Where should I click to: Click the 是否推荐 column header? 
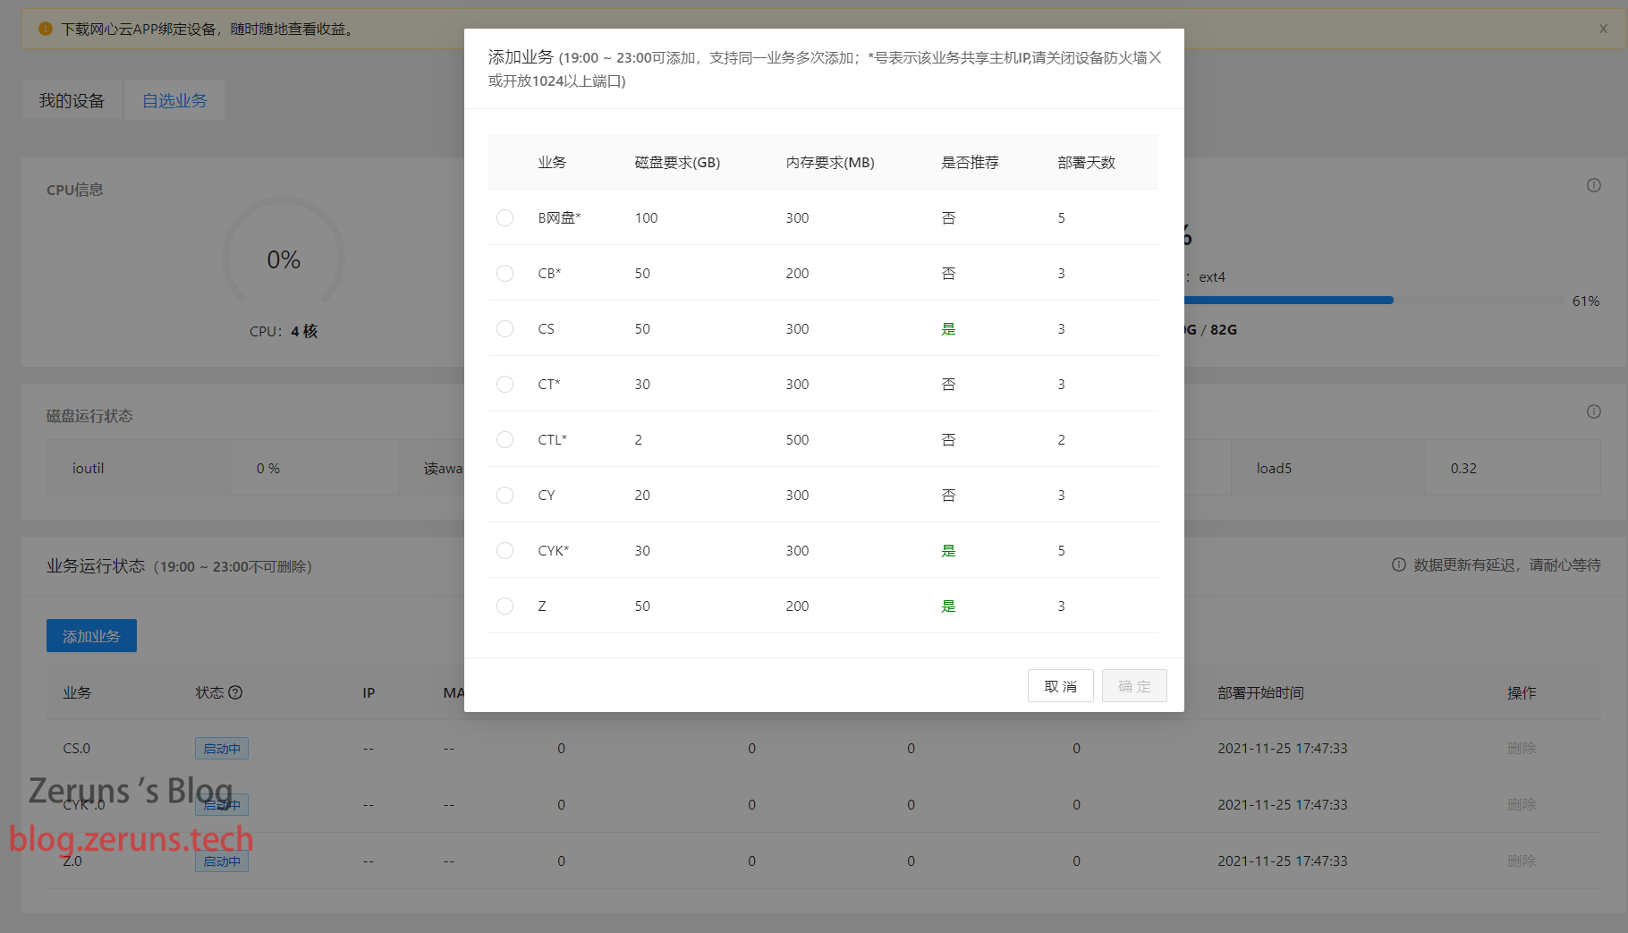point(970,162)
